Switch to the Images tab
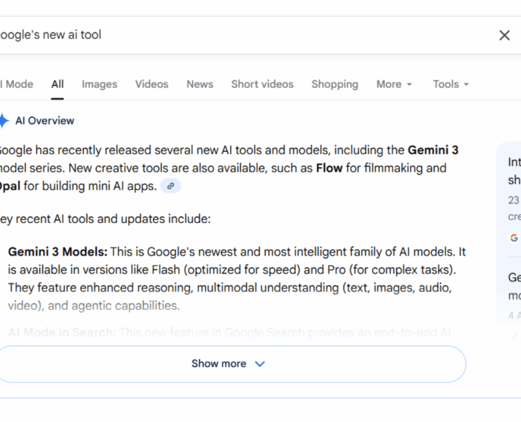Viewport: 521px width, 422px height. click(x=99, y=84)
